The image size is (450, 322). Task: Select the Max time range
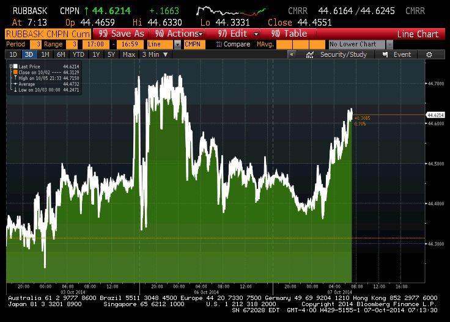(x=129, y=54)
